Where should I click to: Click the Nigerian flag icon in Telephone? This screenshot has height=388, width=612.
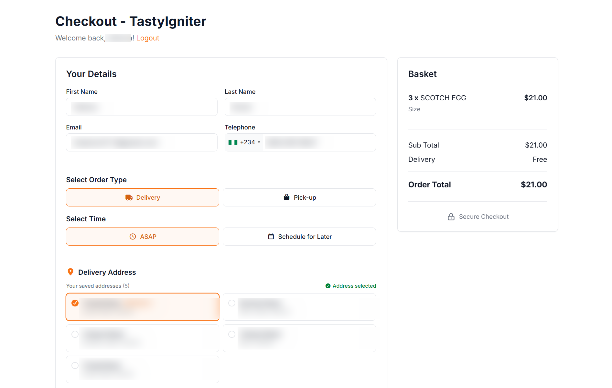(x=233, y=142)
